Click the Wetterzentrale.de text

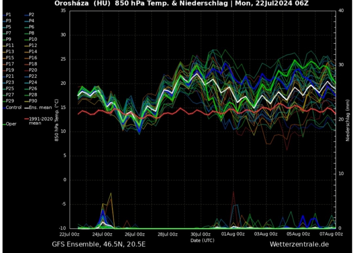[x=299, y=244]
